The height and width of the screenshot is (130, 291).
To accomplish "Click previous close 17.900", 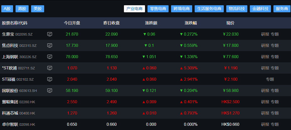I will click(x=112, y=46).
